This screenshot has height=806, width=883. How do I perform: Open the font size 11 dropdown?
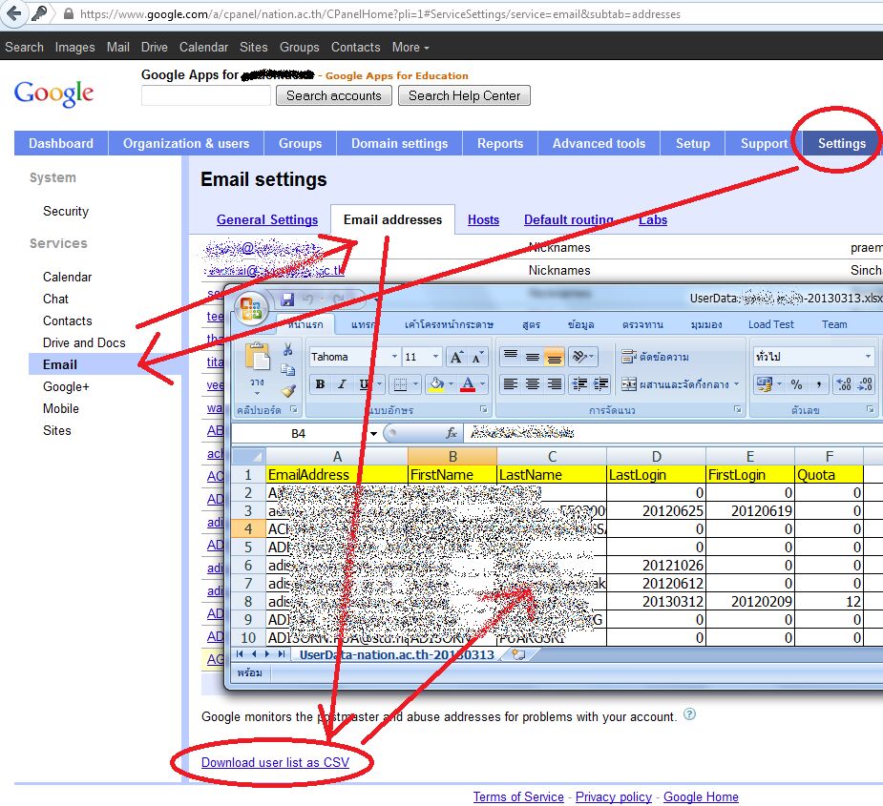(x=435, y=357)
